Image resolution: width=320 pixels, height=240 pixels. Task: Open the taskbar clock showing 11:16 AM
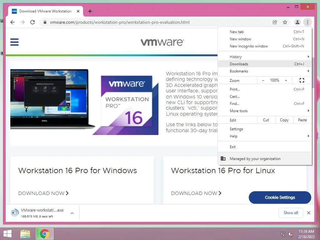pos(306,234)
